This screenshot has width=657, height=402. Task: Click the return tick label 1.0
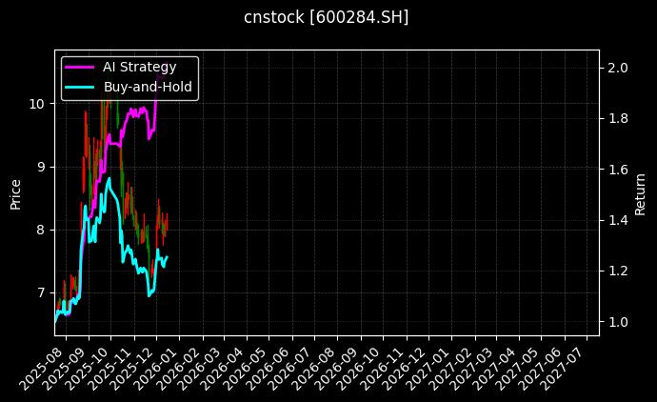[x=618, y=322]
